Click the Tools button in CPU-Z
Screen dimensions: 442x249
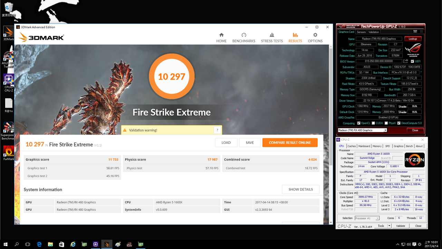point(381,226)
